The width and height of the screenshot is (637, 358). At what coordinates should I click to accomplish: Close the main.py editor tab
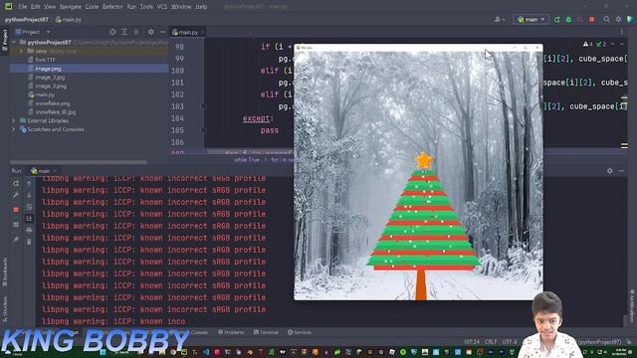pyautogui.click(x=202, y=32)
